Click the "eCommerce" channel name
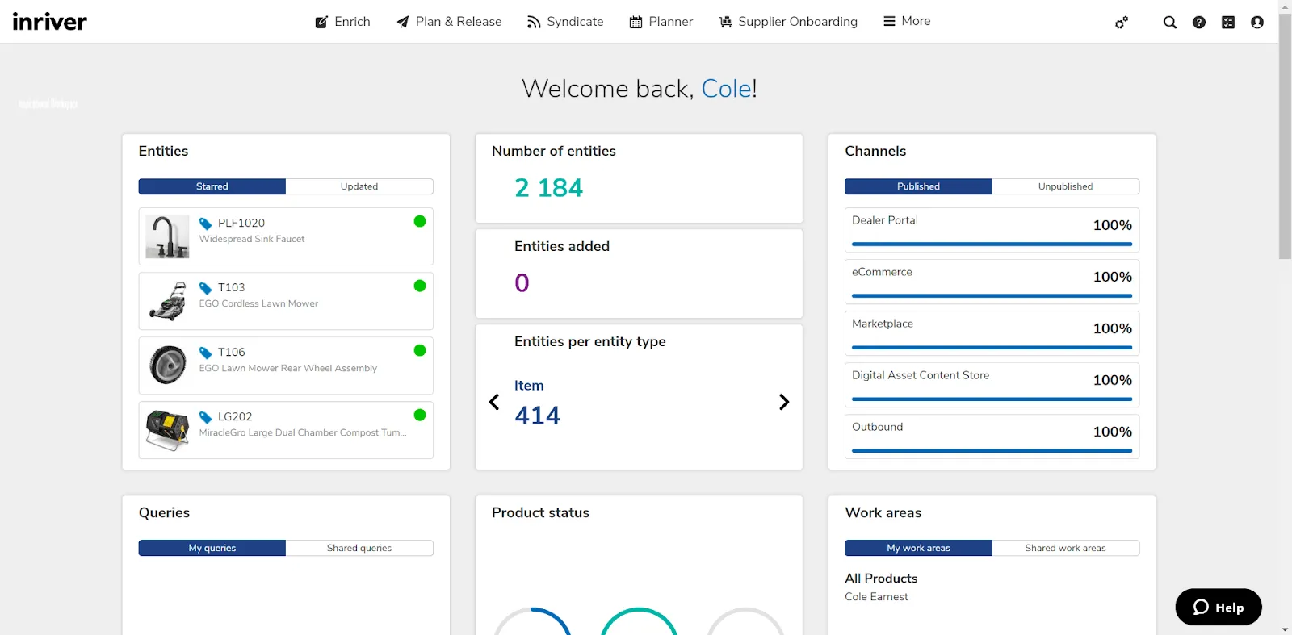This screenshot has width=1292, height=635. tap(882, 272)
